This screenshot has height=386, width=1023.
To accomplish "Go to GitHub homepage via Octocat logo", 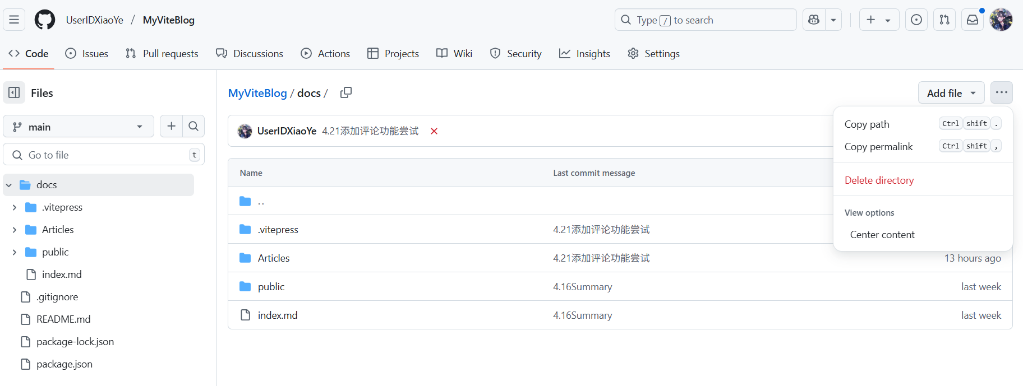I will (x=45, y=20).
